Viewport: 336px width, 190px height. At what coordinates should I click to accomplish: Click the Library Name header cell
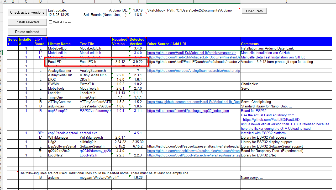(63, 42)
